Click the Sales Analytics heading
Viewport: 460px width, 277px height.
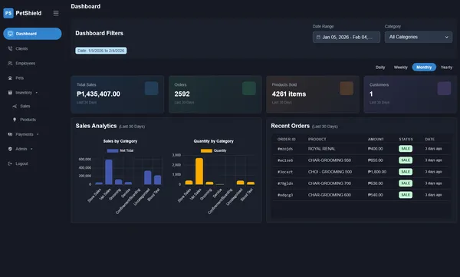96,126
